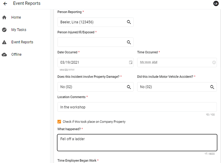Search in Person Reporting field
This screenshot has height=163, width=221.
tap(129, 22)
